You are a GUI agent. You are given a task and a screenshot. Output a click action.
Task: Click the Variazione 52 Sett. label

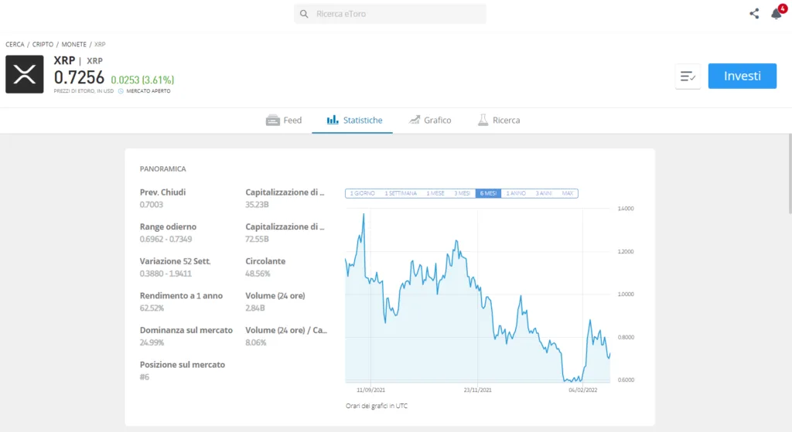point(176,261)
